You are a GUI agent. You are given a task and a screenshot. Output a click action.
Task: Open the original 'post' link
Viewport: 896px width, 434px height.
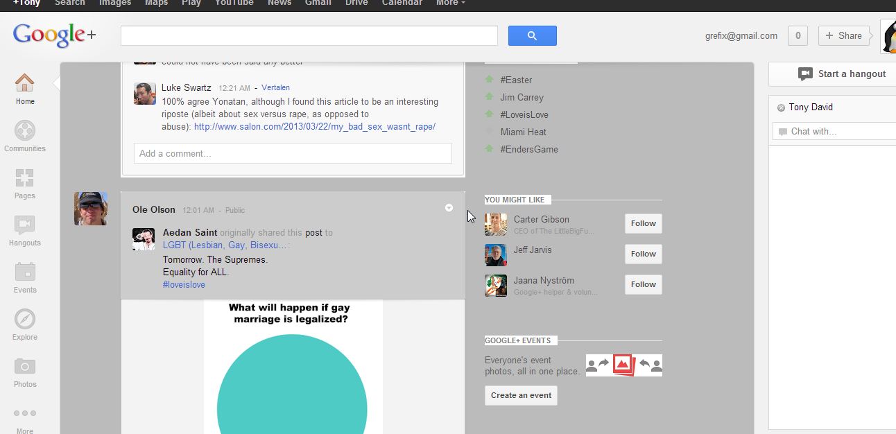point(313,233)
